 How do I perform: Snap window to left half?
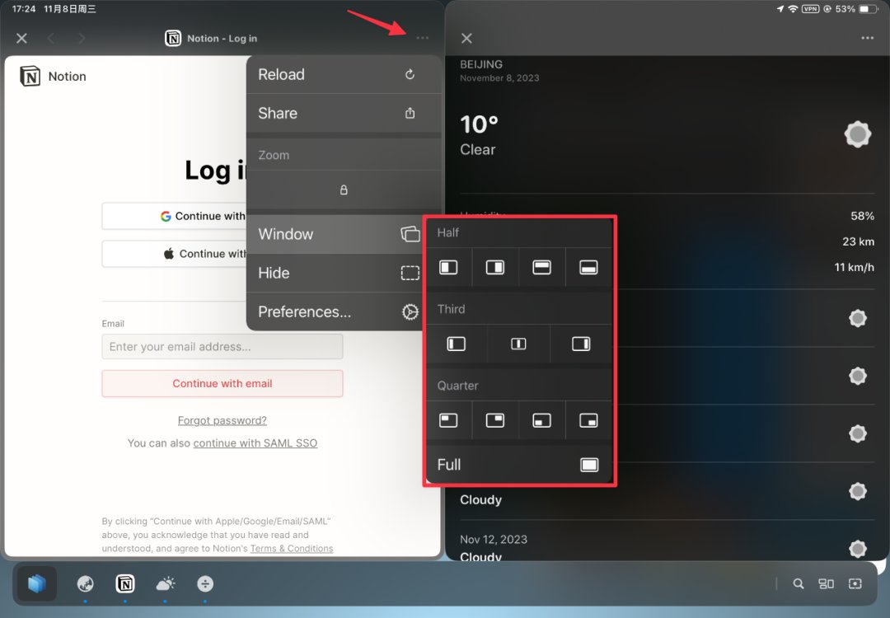[x=448, y=267]
